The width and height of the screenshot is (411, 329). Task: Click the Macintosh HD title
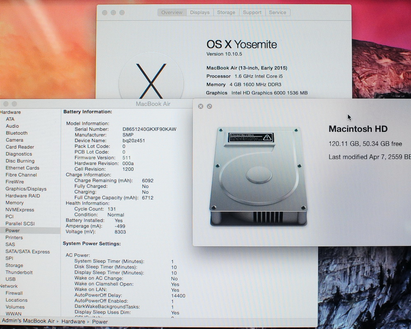(x=358, y=129)
